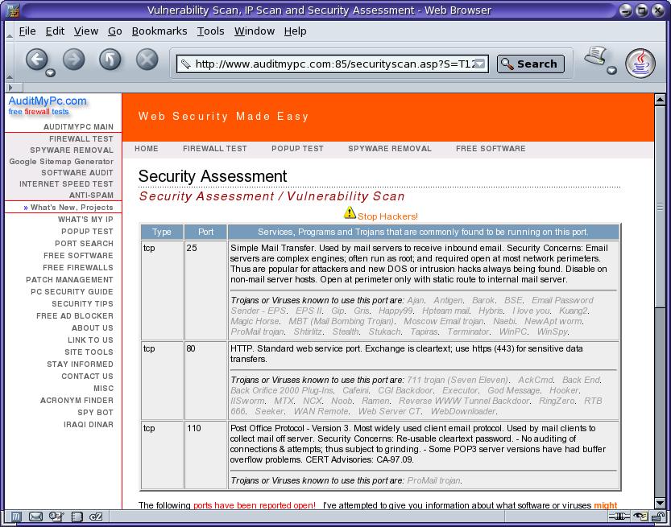Viewport: 671px width, 527px height.
Task: Open the ACRONYM FINDER sidebar link
Action: 77,401
